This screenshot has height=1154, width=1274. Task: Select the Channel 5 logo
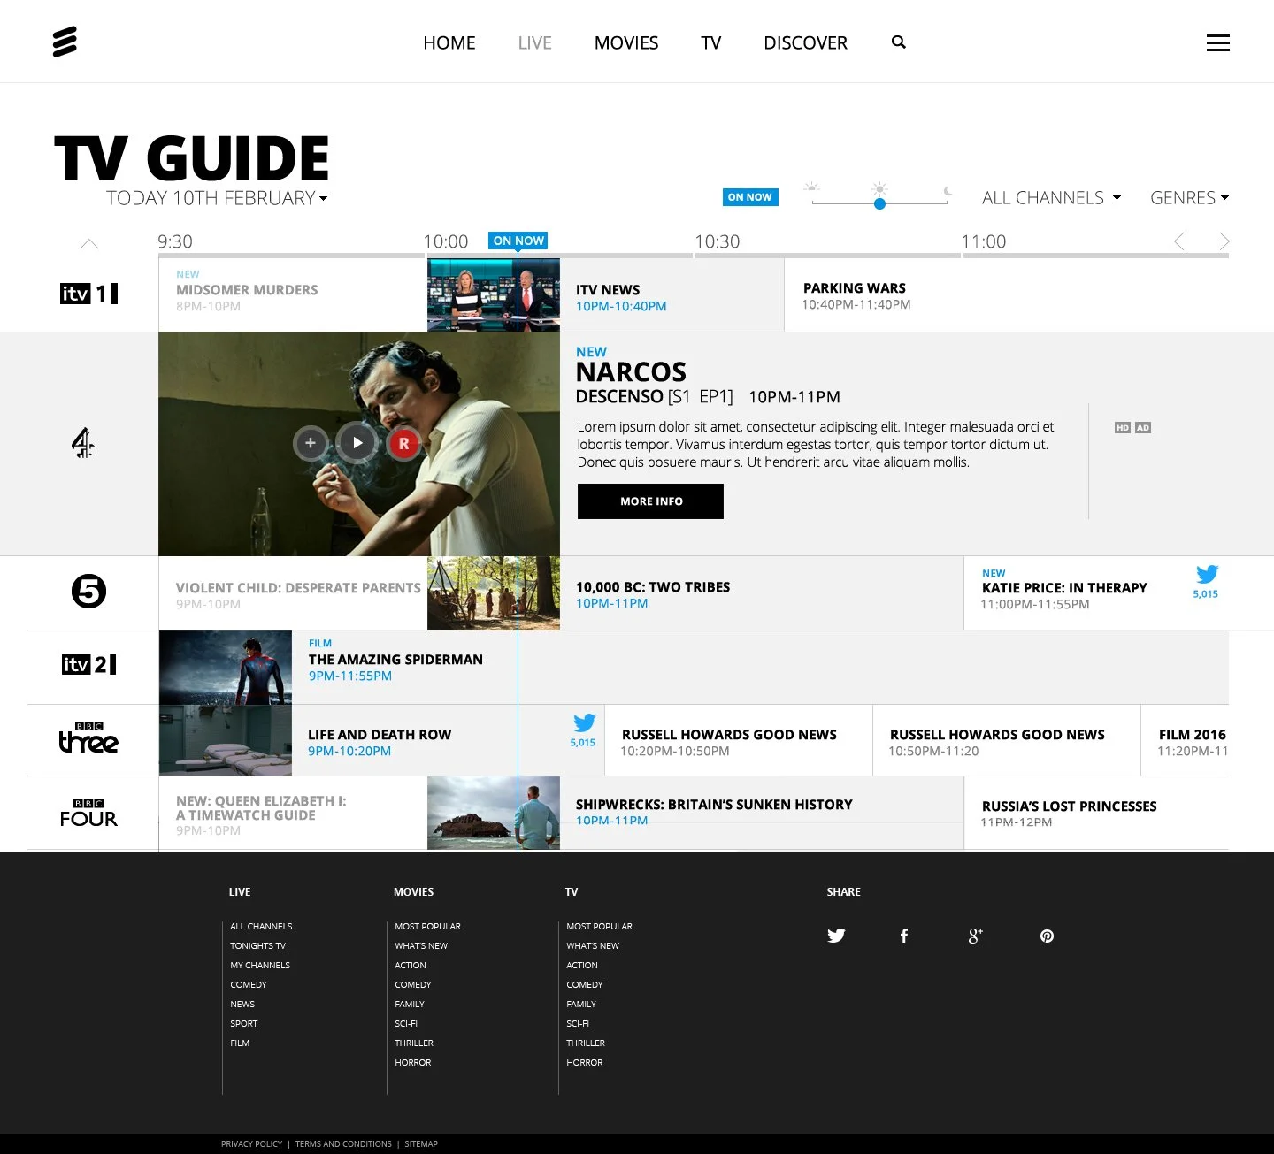coord(88,591)
